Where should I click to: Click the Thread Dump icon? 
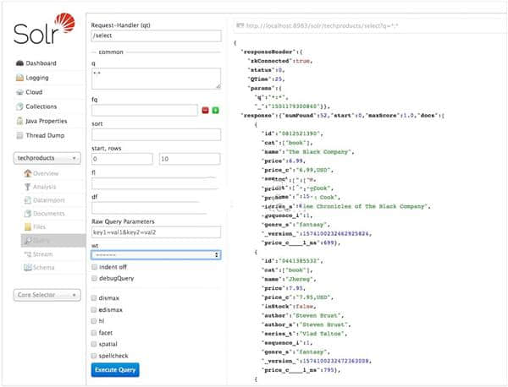click(x=19, y=135)
